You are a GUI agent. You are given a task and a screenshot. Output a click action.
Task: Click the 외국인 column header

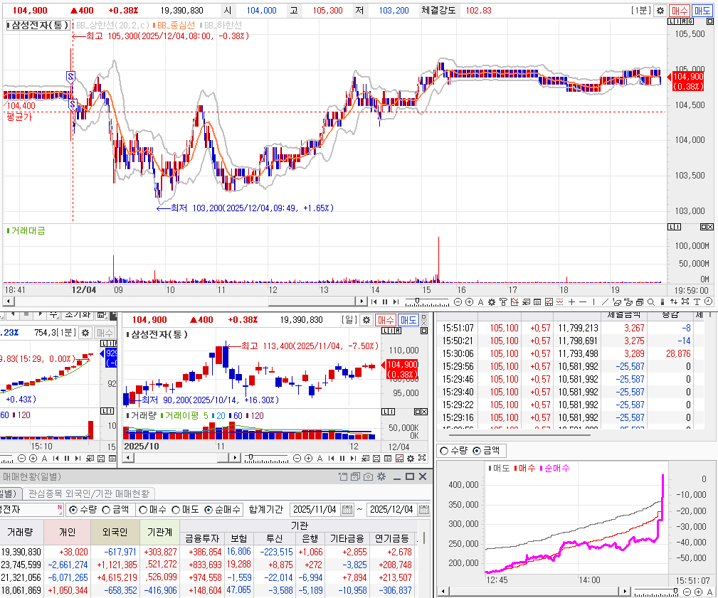[115, 532]
